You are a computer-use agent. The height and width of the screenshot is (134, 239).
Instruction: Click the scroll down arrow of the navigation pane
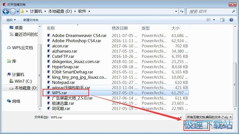tap(40, 109)
